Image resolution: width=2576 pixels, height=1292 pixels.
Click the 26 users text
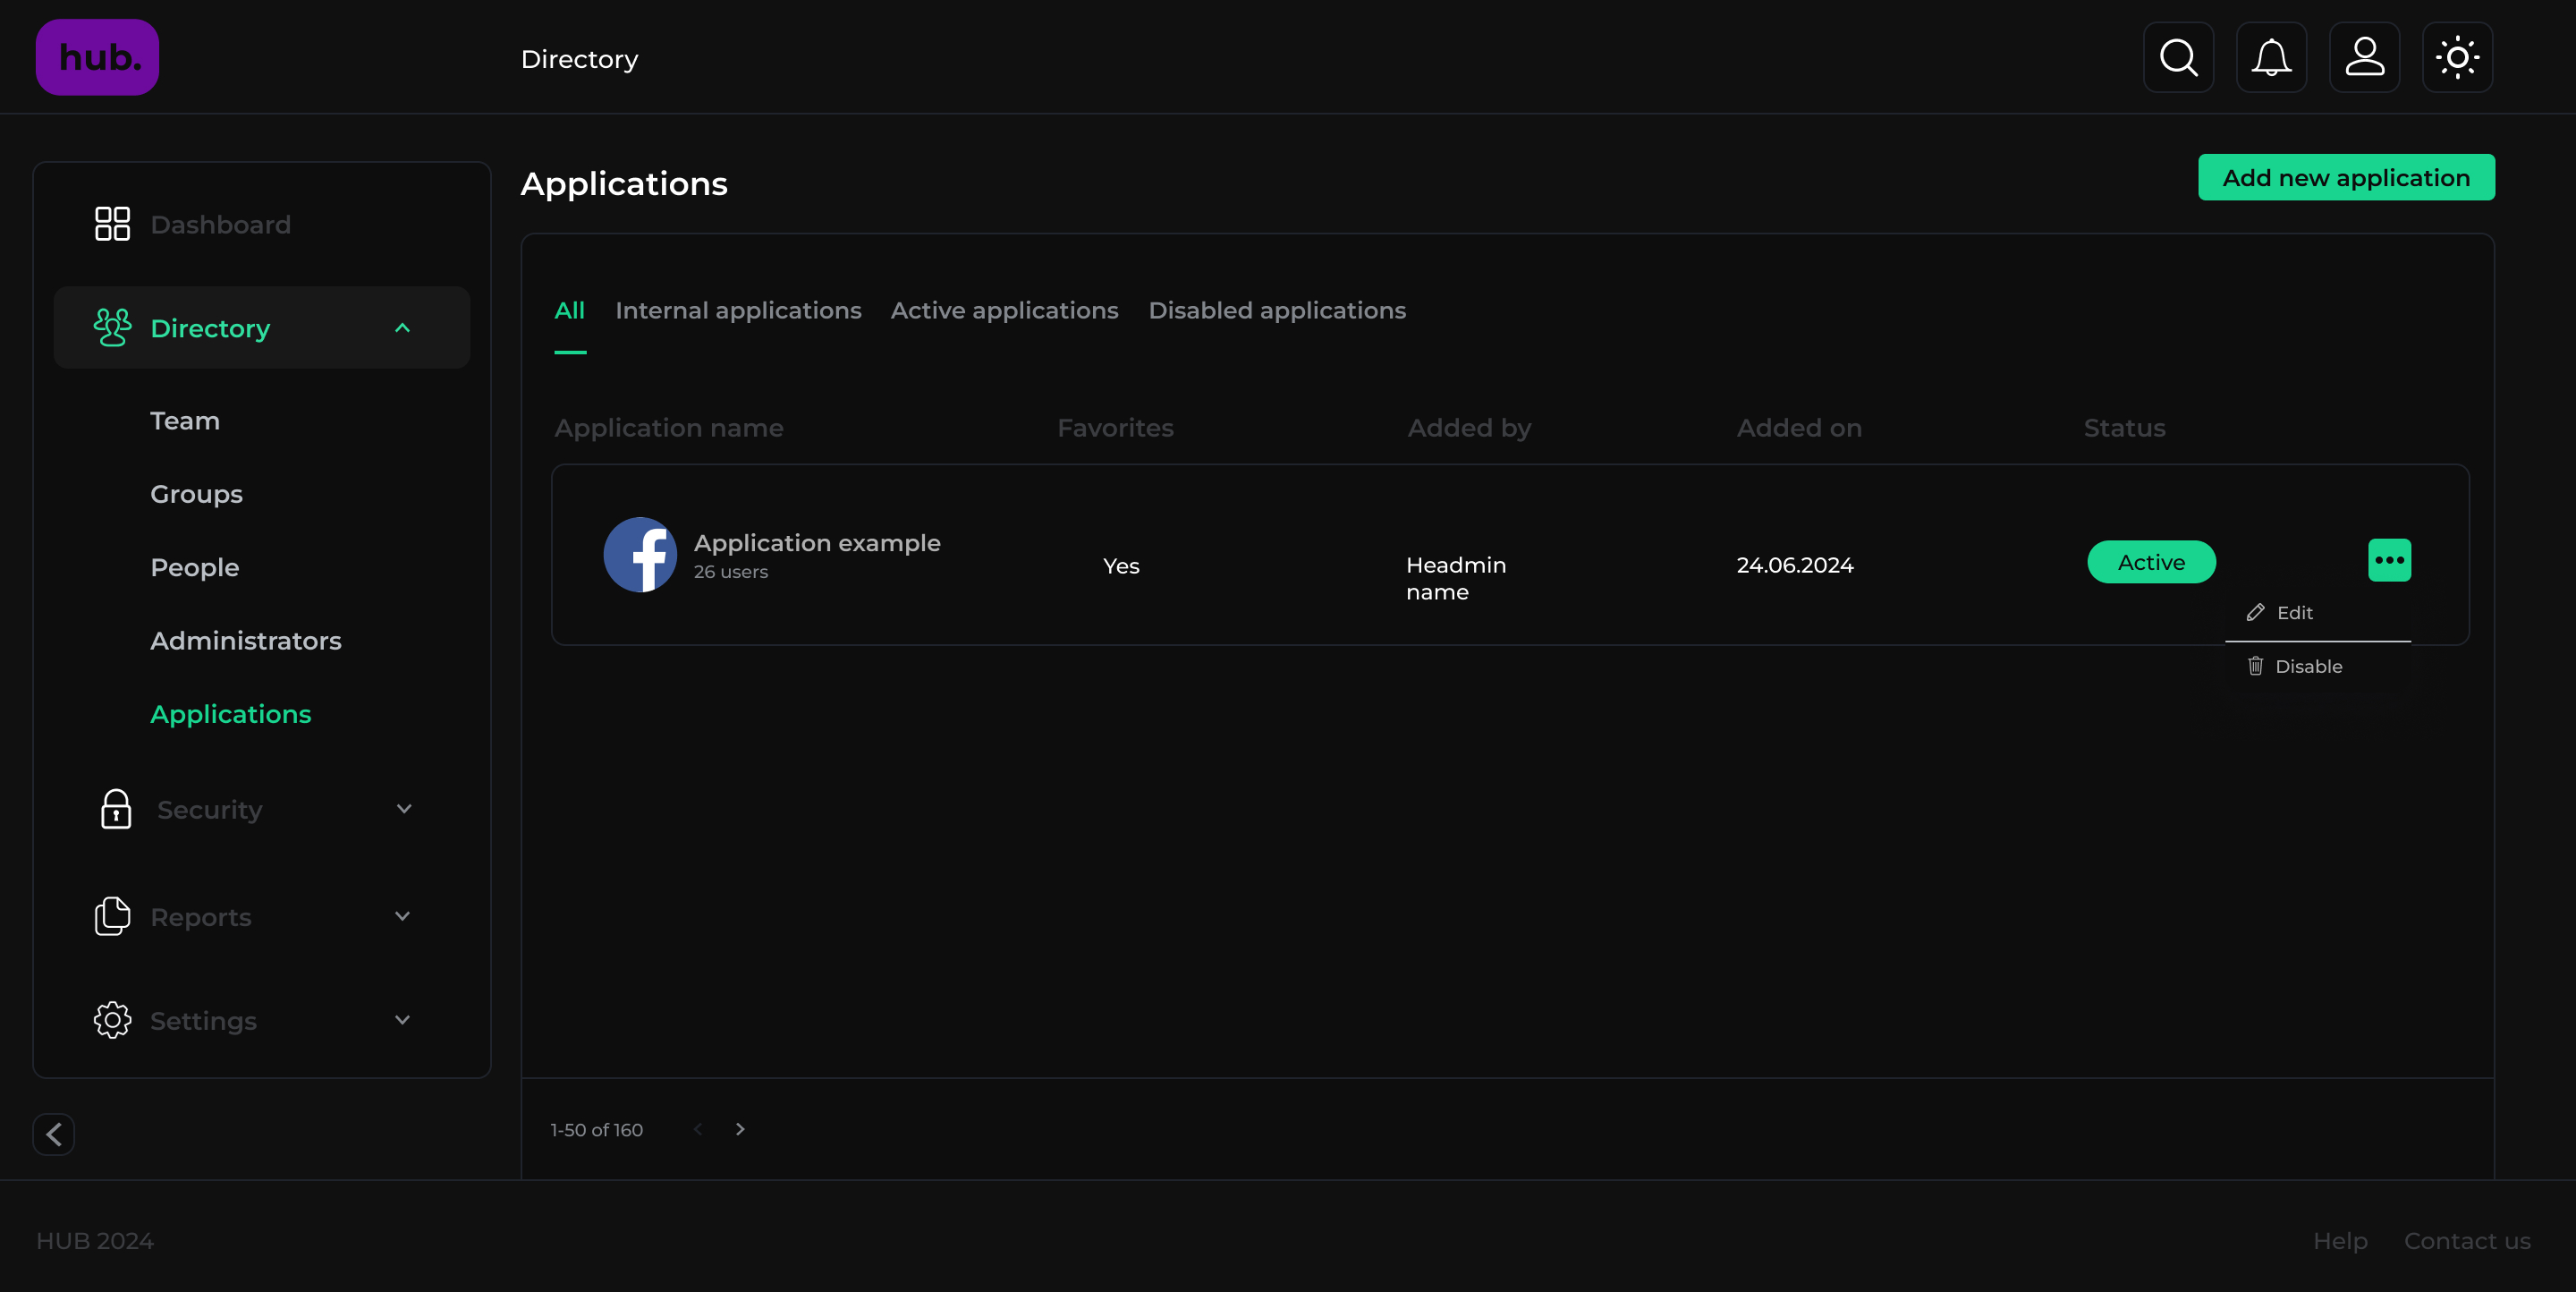(x=731, y=572)
